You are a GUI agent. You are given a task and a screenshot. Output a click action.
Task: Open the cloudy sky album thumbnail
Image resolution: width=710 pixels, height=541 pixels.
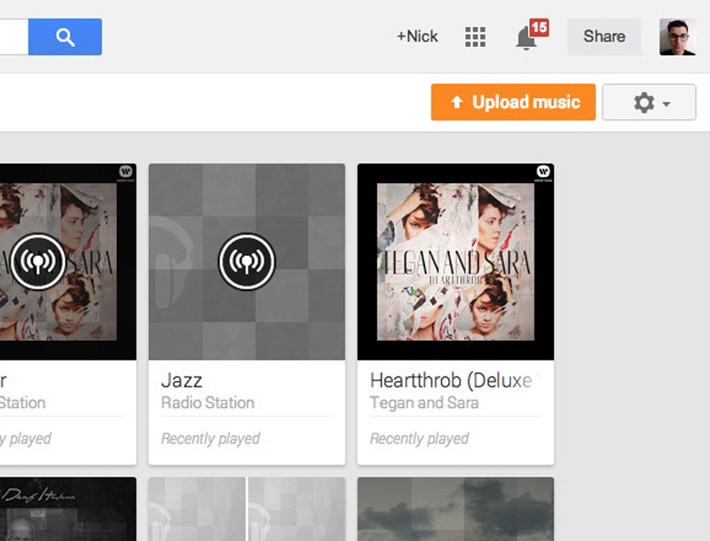[455, 509]
